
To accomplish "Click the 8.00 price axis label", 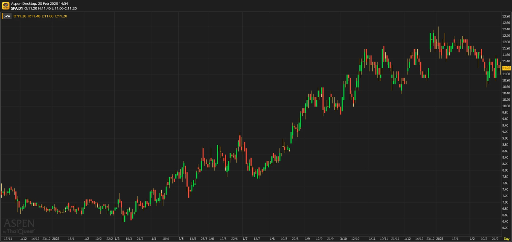I will coord(506,170).
